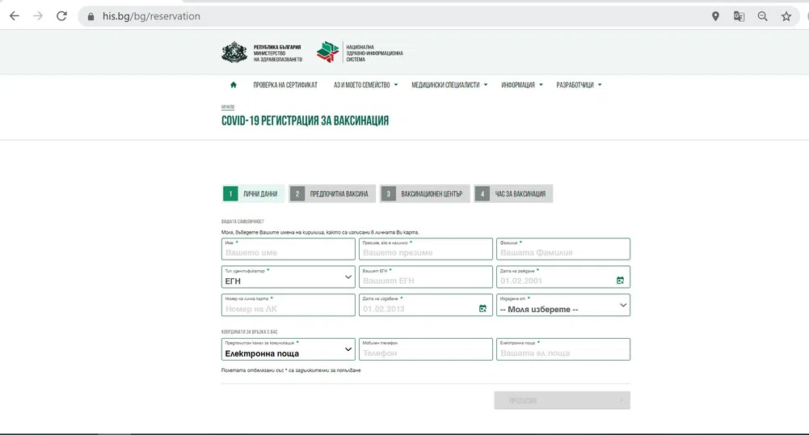This screenshot has width=809, height=435.
Task: Open the calendar icon for ID card issue date
Action: [x=482, y=308]
